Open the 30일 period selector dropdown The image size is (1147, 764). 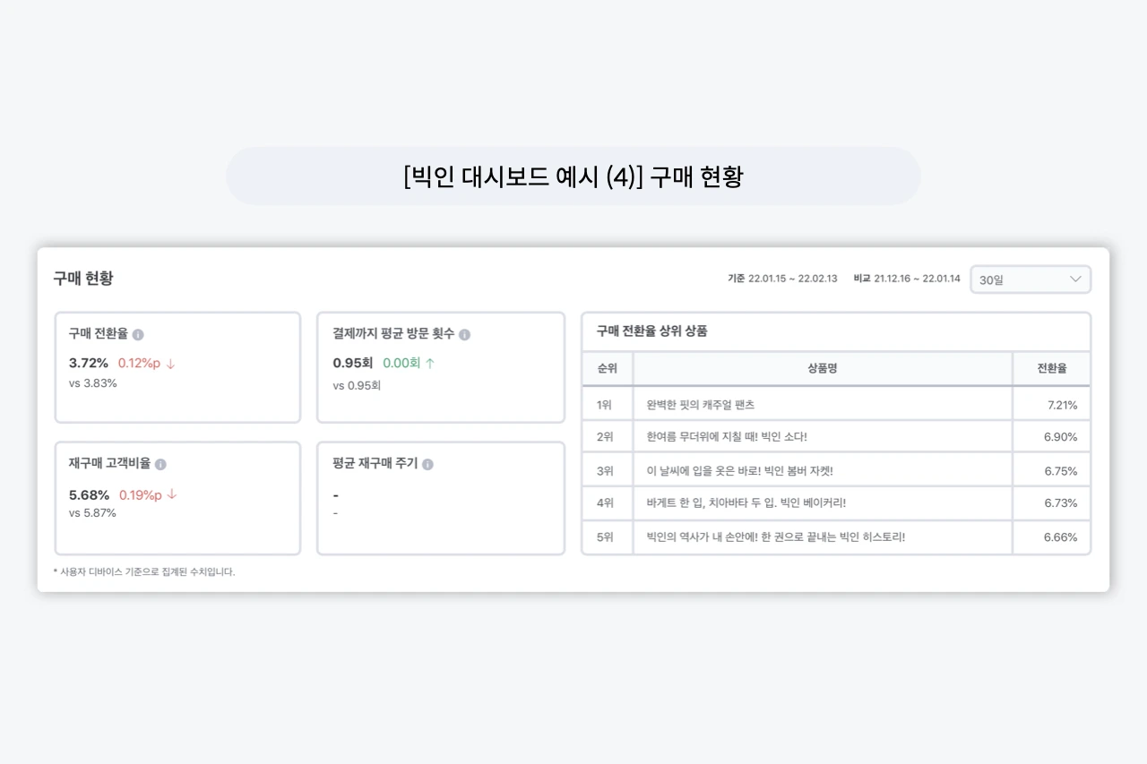pyautogui.click(x=1029, y=279)
